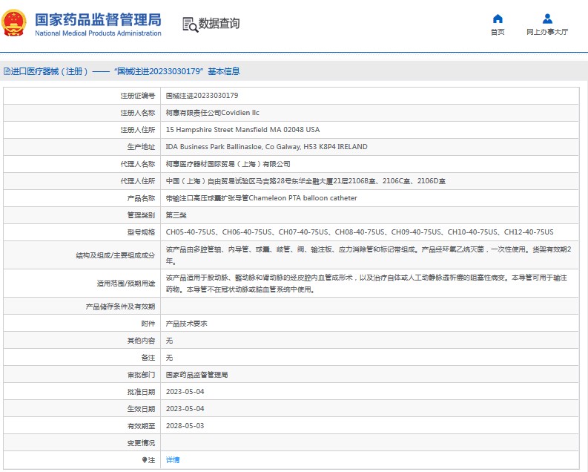This screenshot has height=472, width=588.
Task: Click the document icon before 进口医疗器械
Action: pyautogui.click(x=7, y=72)
